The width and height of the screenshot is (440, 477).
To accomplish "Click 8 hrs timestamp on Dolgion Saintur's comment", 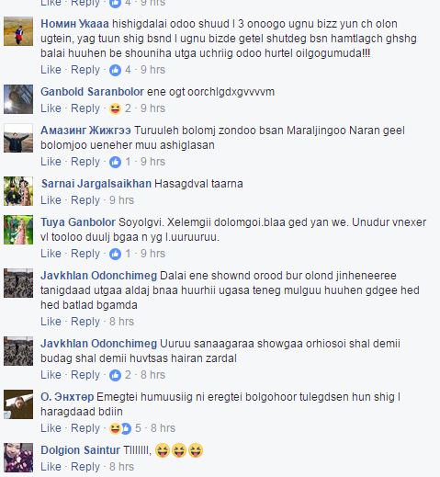I will click(x=121, y=467).
